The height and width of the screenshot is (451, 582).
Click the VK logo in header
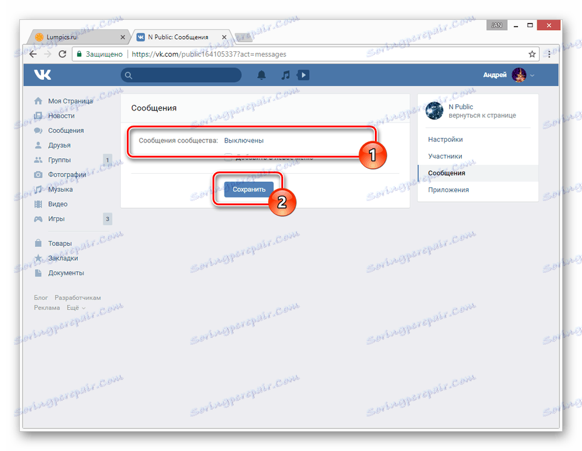[x=43, y=75]
